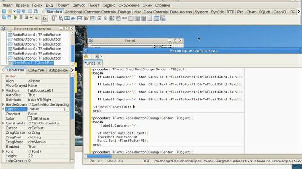Pick the TRadioButton component in the palette
Screen dimensions: 302x169
point(105,18)
